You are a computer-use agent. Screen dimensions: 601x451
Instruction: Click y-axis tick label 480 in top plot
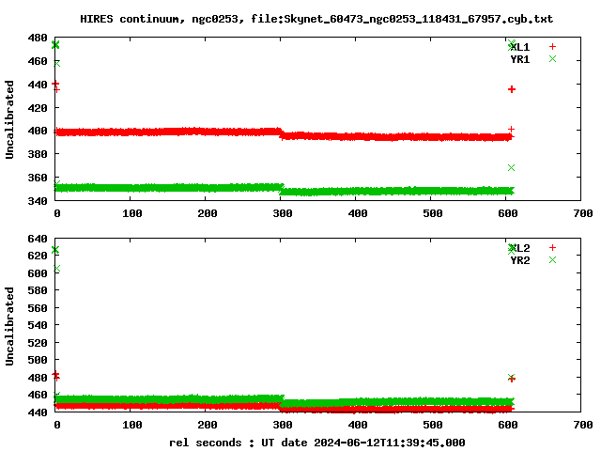point(38,38)
